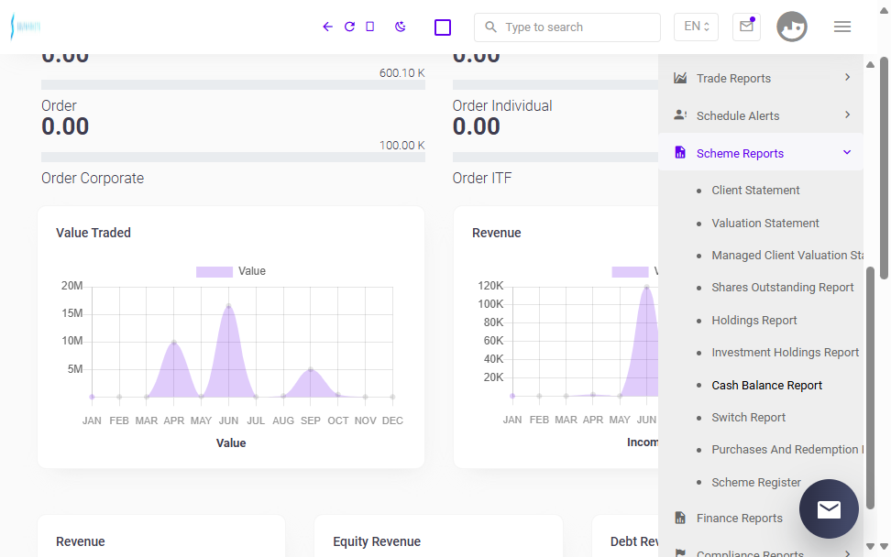The width and height of the screenshot is (891, 557).
Task: Expand Compliance Reports chevron
Action: [847, 553]
